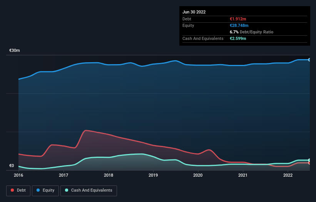Toggle the Cash And Equivalents legend button
The image size is (316, 202).
click(x=89, y=190)
